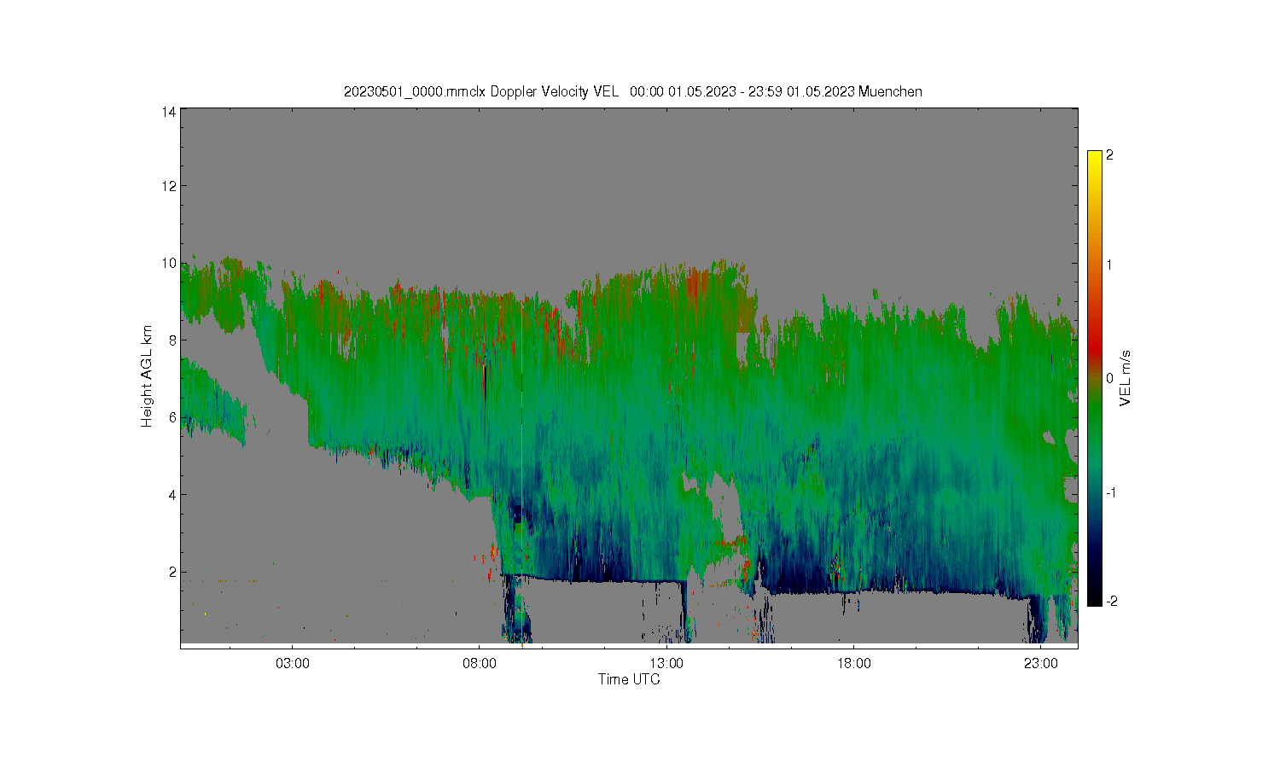Click the height tick label 12

[170, 186]
